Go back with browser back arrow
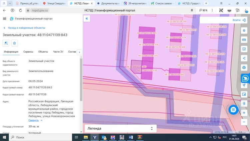The height and width of the screenshot is (141, 250). tap(4, 10)
